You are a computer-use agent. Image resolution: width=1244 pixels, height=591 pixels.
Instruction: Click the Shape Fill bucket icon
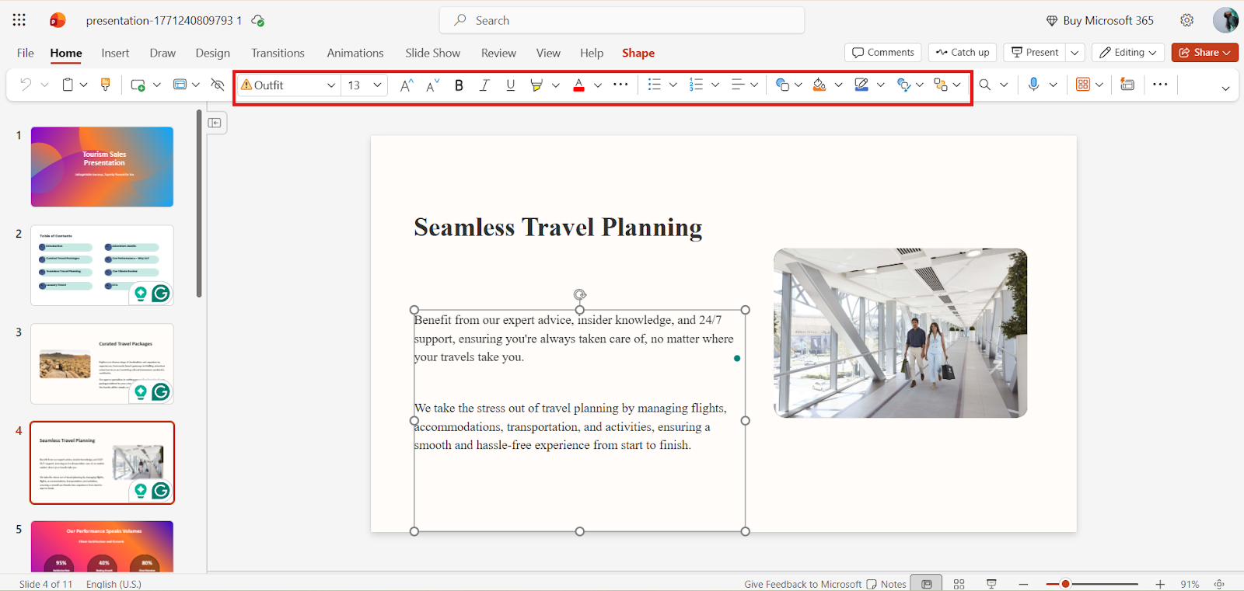pos(819,85)
